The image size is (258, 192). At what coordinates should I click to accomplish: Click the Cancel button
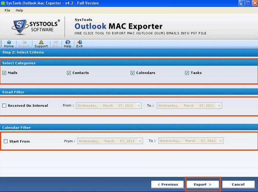[238, 185]
